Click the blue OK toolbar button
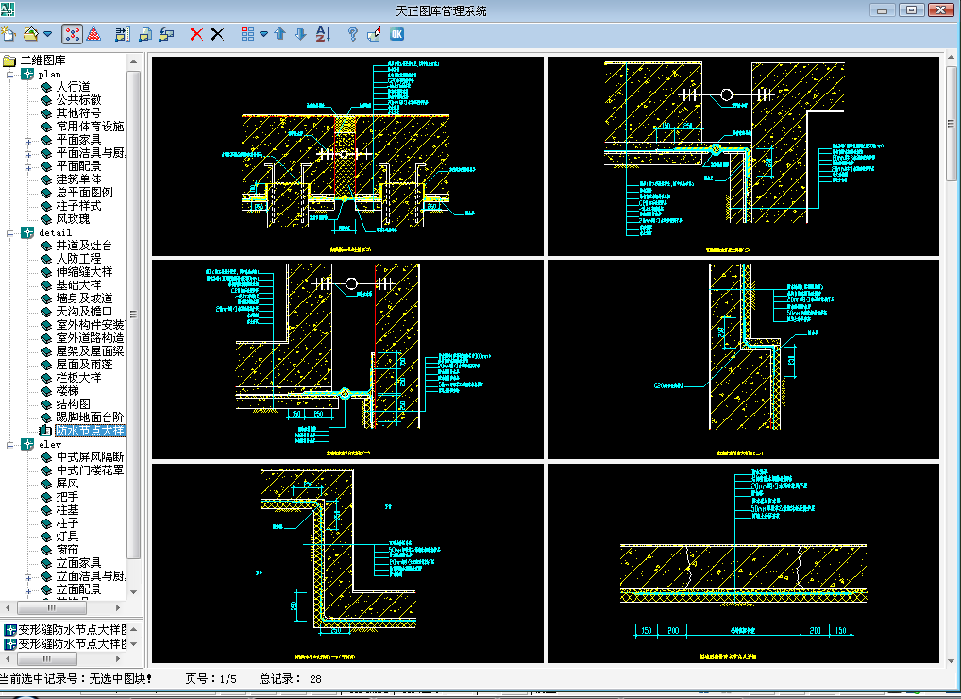961x699 pixels. 396,34
